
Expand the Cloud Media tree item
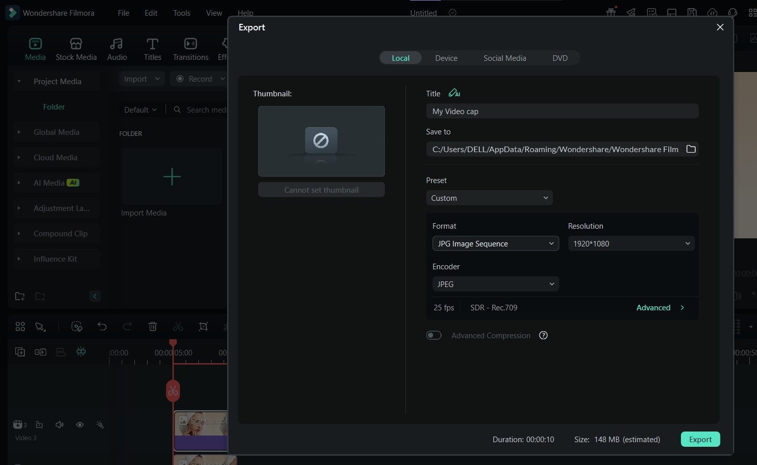coord(19,157)
